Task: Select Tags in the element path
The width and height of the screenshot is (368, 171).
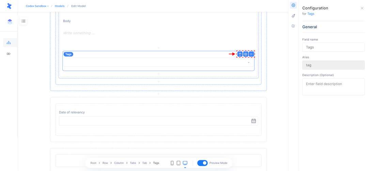Action: pos(156,163)
